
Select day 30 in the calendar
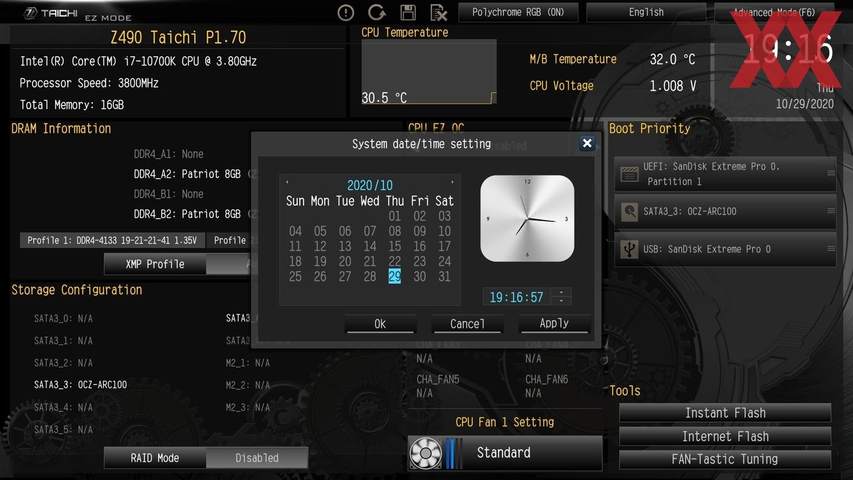coord(420,276)
